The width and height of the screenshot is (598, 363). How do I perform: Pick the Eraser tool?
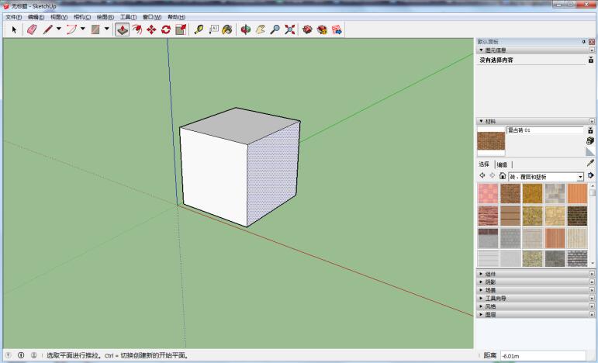click(31, 29)
